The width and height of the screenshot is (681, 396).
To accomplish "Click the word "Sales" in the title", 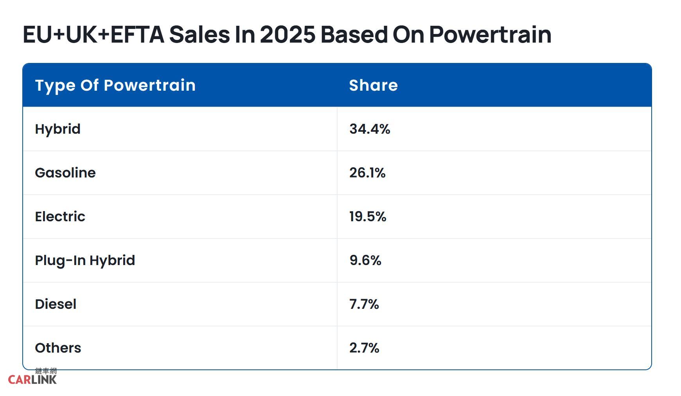I will (x=199, y=34).
